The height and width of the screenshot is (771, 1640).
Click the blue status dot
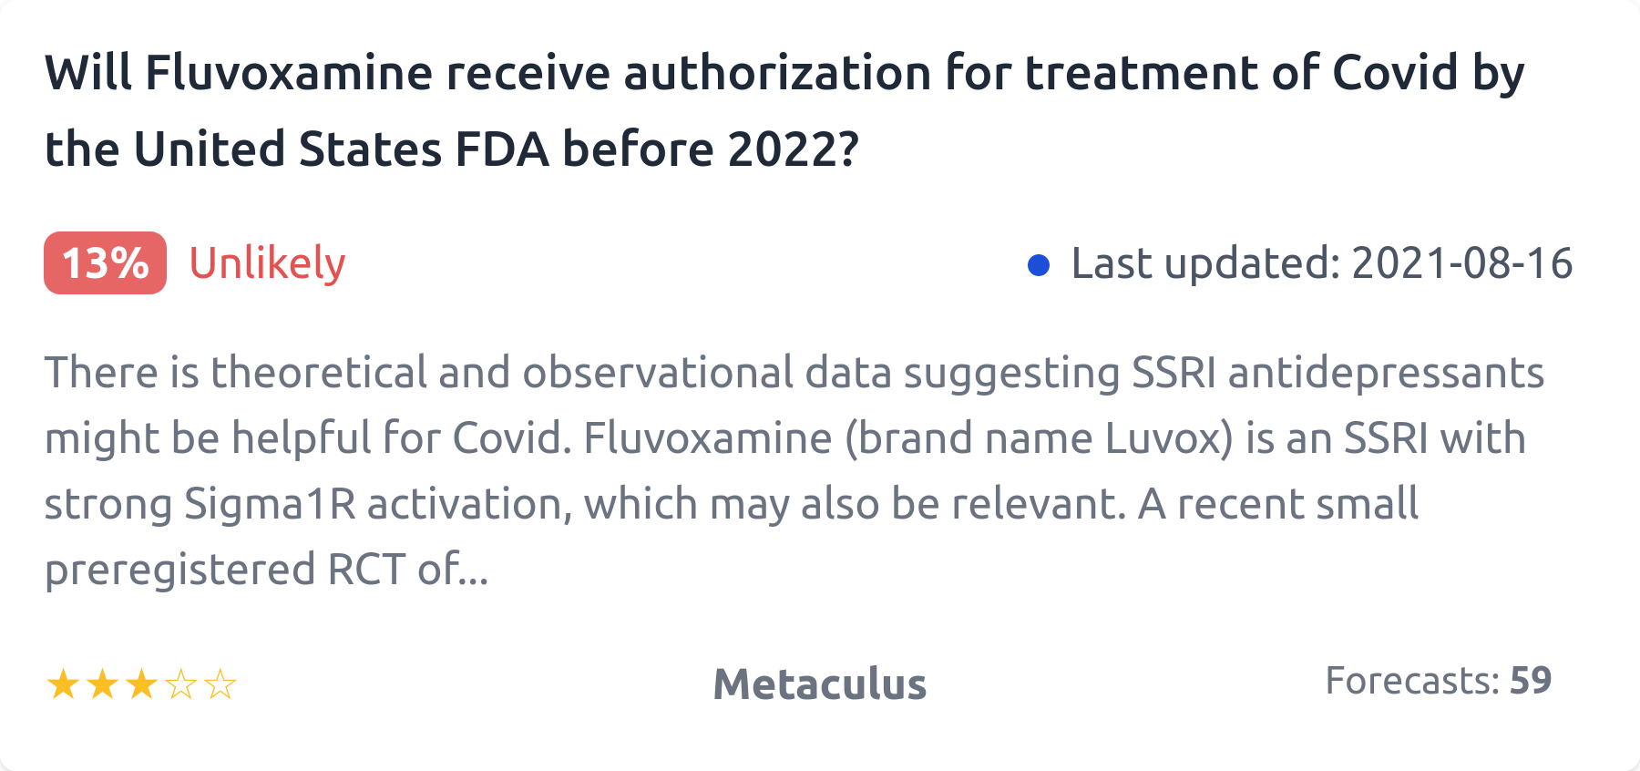tap(1039, 265)
